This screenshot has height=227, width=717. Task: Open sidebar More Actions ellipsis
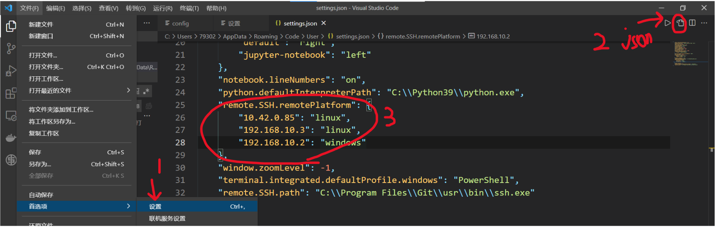[147, 23]
